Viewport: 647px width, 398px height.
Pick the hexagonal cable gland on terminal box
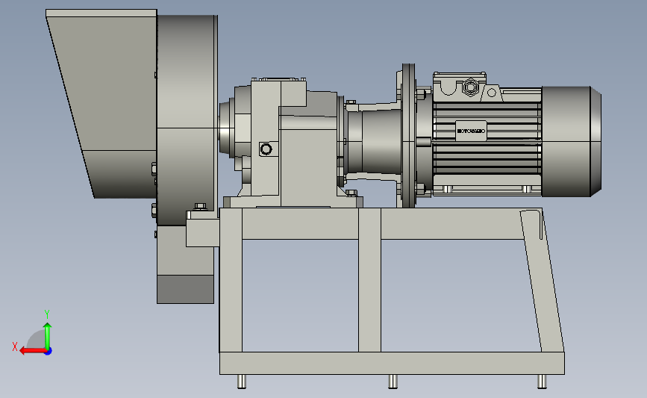click(x=469, y=87)
